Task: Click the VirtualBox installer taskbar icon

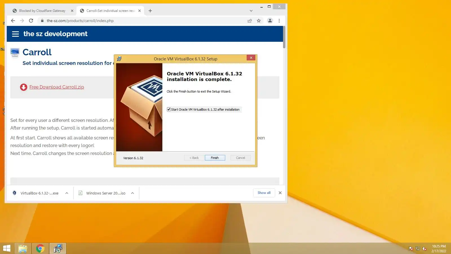Action: click(x=58, y=248)
